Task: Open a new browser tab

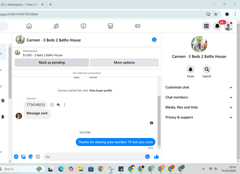Action: coord(50,4)
